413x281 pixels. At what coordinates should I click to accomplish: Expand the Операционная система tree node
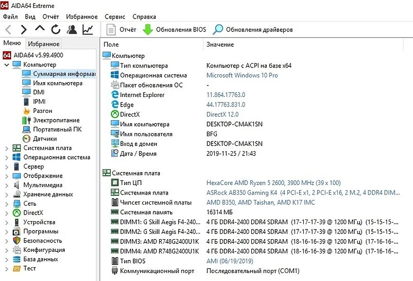[x=6, y=157]
